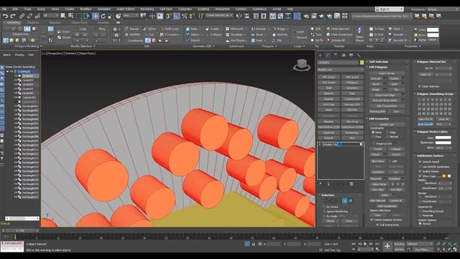The image size is (460, 259).
Task: Enable Ignore Backfacing checkbox
Action: click(x=324, y=212)
